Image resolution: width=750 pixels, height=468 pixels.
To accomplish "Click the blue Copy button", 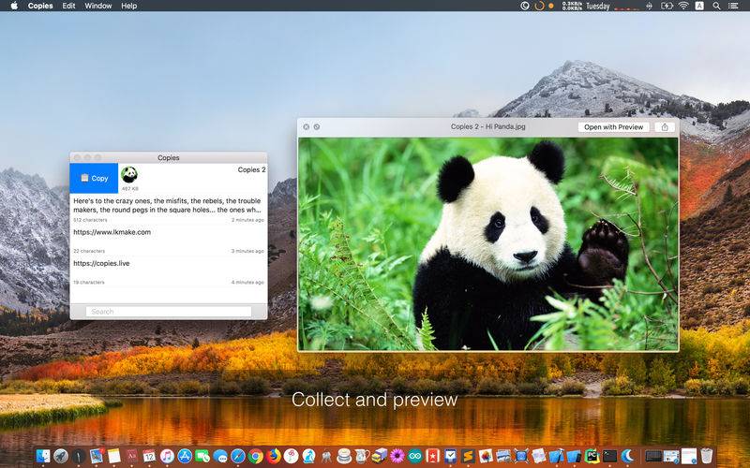I will coord(95,178).
